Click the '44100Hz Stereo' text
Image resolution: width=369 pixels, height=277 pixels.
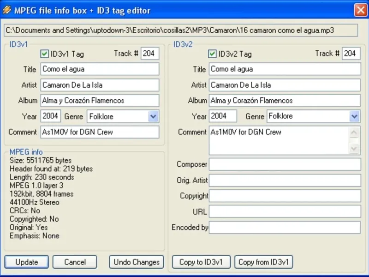(x=34, y=202)
